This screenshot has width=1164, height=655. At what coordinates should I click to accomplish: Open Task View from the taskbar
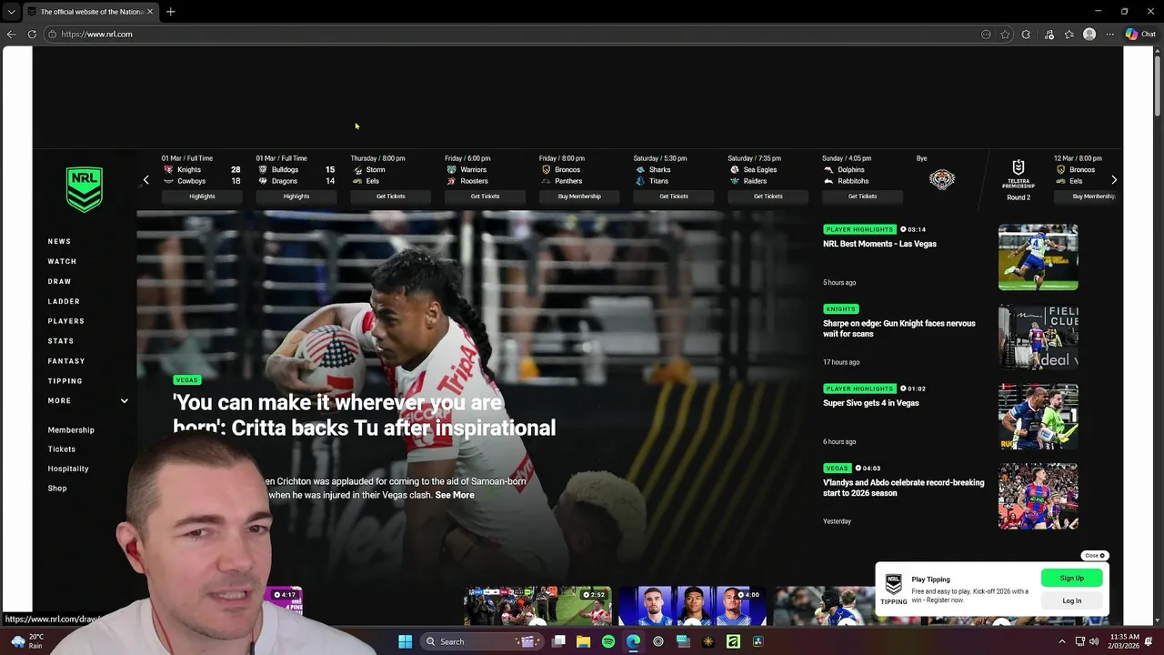[x=558, y=641]
